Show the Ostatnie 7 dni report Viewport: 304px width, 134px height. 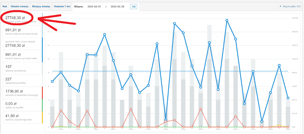(62, 6)
